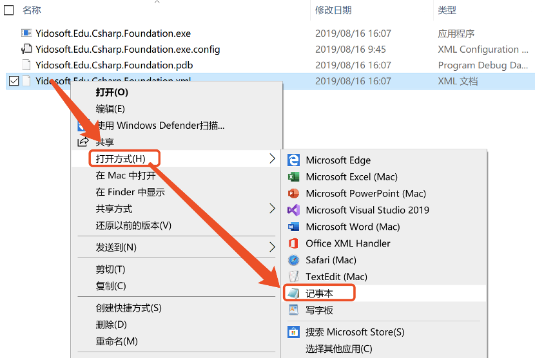Click the Foundation.exe.config file icon
This screenshot has width=535, height=358.
click(x=26, y=49)
